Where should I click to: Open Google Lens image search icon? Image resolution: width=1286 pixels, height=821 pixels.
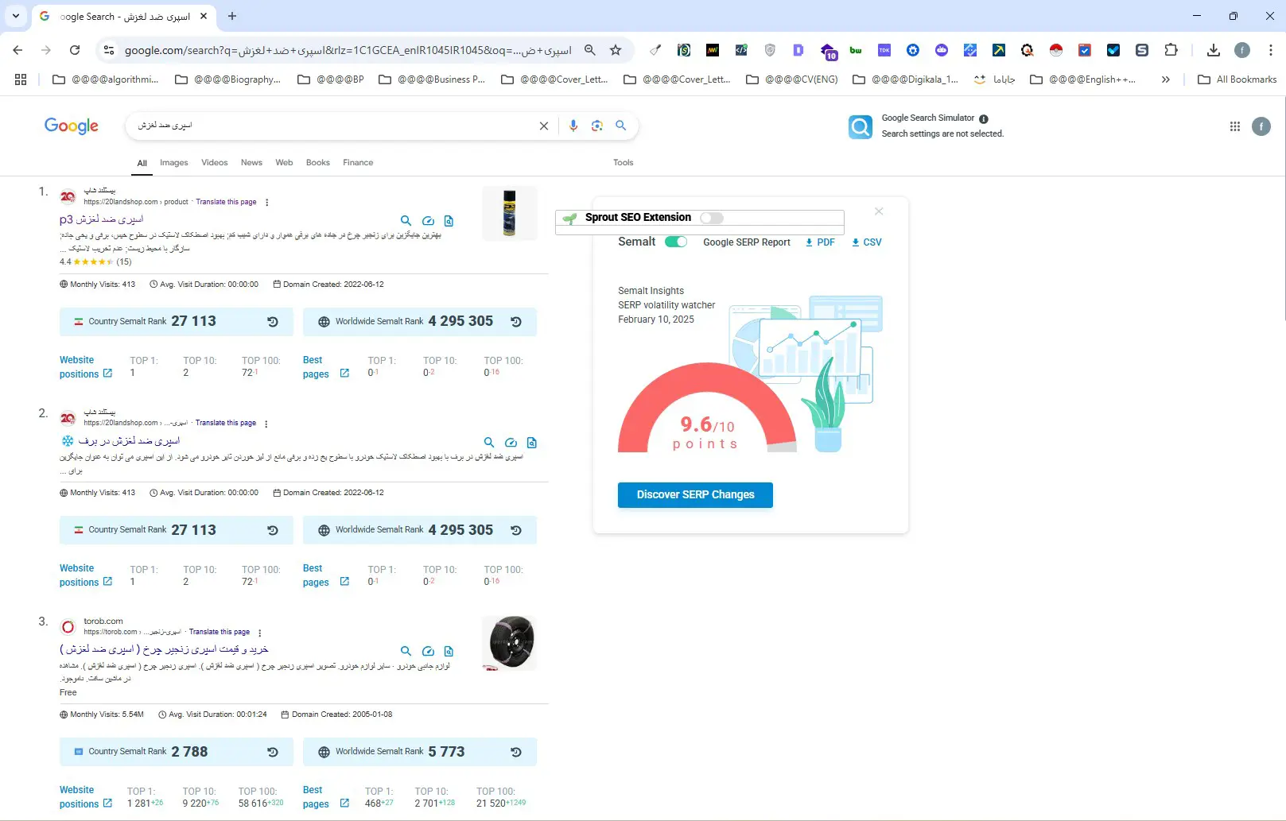596,126
